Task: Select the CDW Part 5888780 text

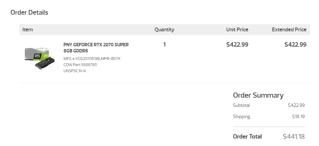Action: [80, 65]
